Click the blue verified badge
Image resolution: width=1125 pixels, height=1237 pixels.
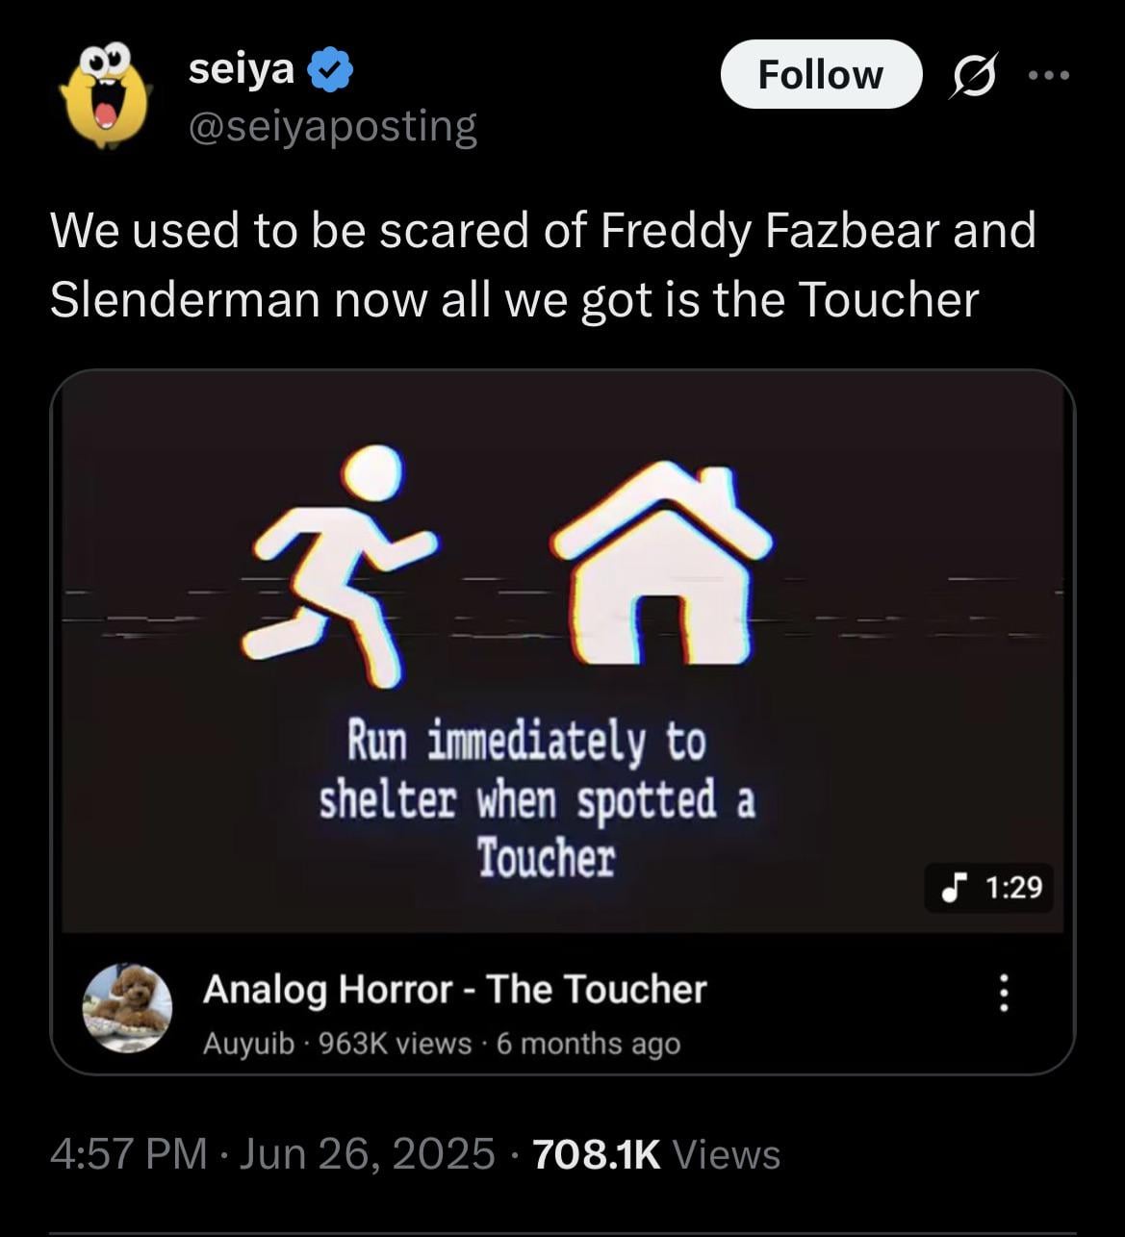(x=331, y=70)
